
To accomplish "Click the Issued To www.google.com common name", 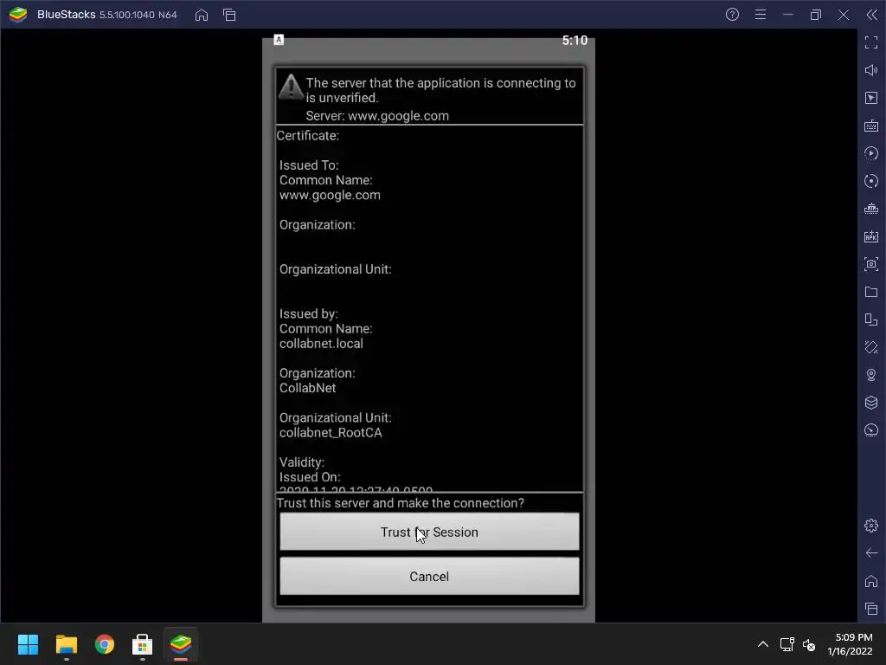I will (330, 195).
